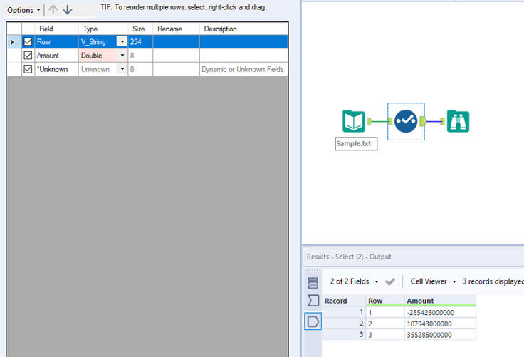Open the Cell Viewer dropdown
Image resolution: width=524 pixels, height=357 pixels.
[433, 281]
